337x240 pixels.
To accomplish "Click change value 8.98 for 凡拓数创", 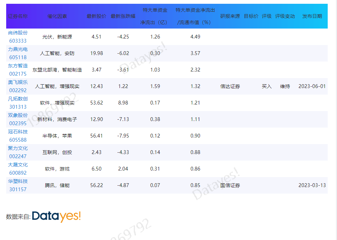I will click(x=123, y=103).
